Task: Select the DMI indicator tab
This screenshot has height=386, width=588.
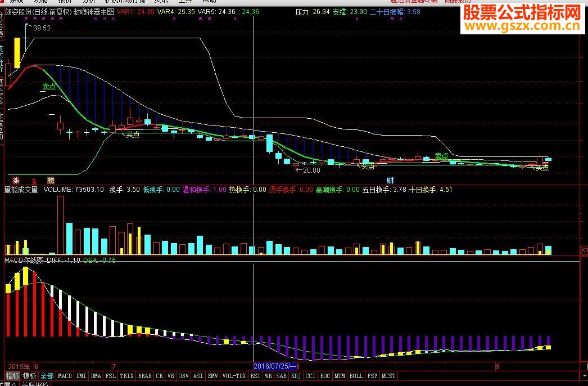Action: [x=81, y=376]
